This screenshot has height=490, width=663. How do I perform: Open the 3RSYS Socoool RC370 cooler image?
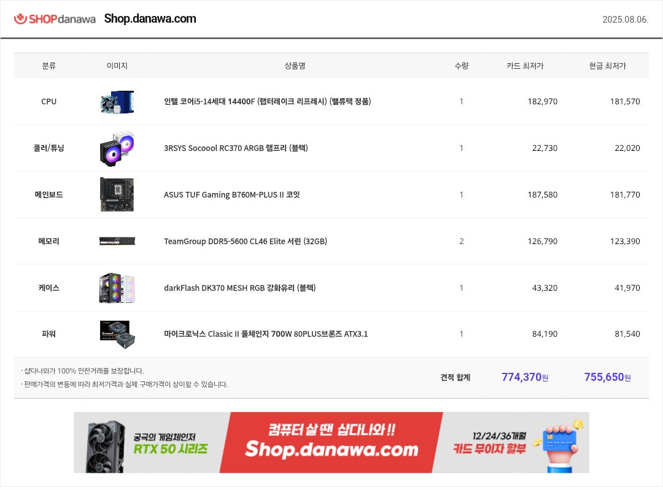tap(117, 148)
